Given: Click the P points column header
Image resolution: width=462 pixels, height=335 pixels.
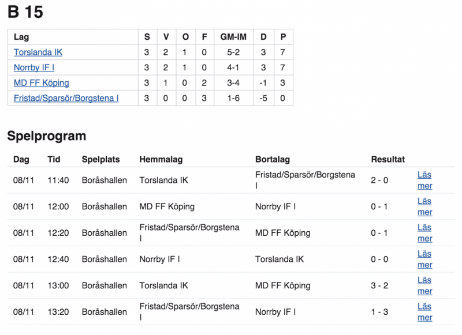Looking at the screenshot, I should 283,37.
